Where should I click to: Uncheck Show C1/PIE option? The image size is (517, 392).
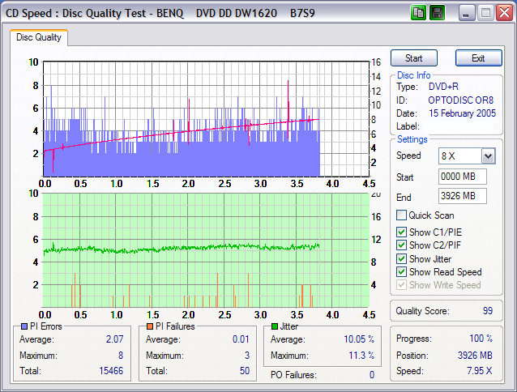coord(401,232)
